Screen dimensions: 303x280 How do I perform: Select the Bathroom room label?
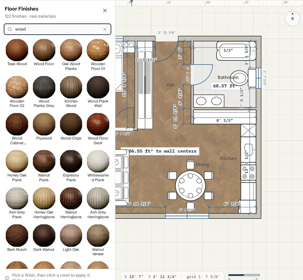tap(228, 77)
